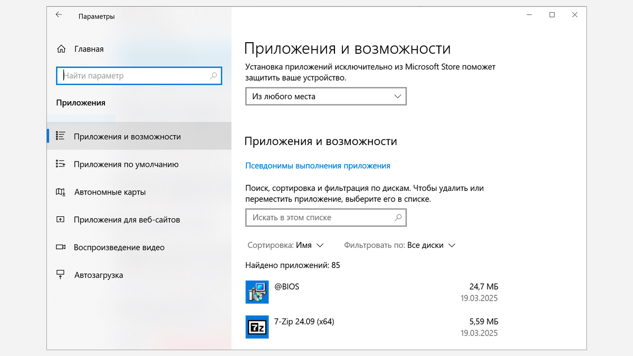Screen dimensions: 633x356
Task: Click the Приложения по умолчанию icon
Action: [x=60, y=164]
